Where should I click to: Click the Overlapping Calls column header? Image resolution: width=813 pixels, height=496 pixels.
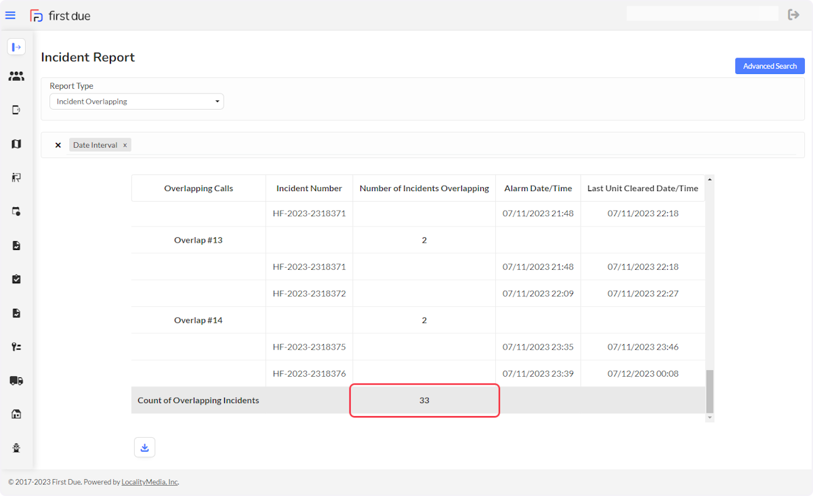(x=199, y=188)
